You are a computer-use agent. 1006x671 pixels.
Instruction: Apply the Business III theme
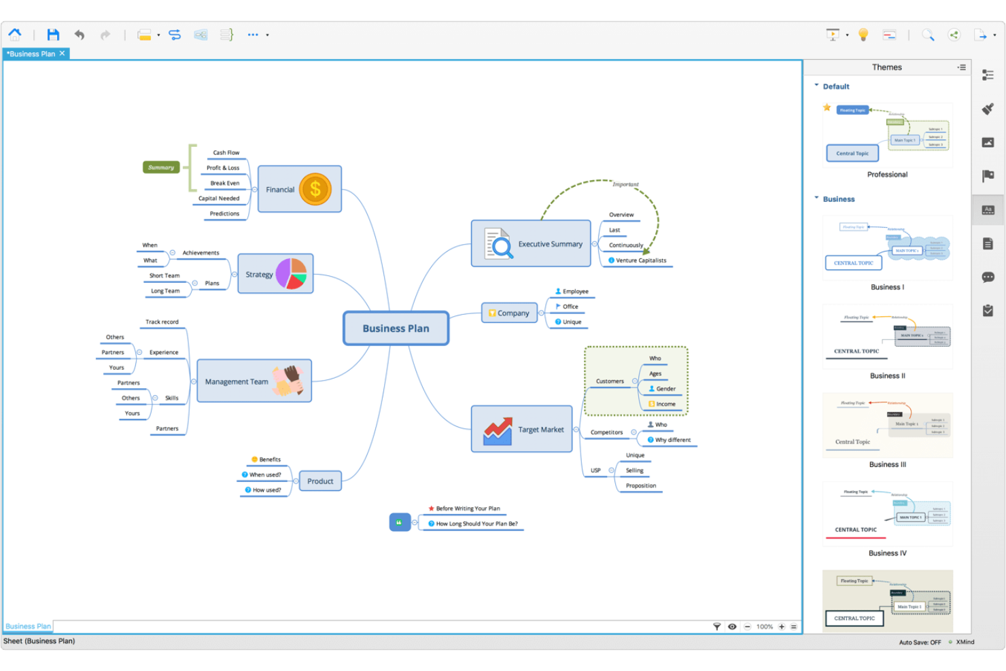[x=888, y=425]
